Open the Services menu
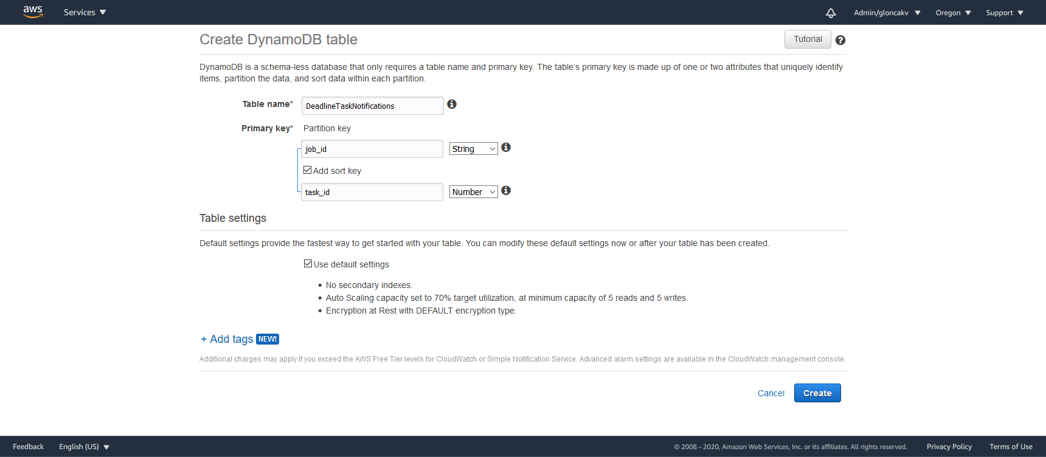1046x457 pixels. point(85,12)
